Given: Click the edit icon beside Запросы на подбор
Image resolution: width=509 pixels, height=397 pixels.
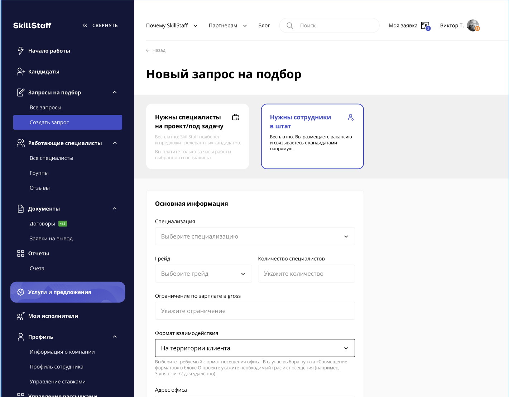Looking at the screenshot, I should pos(21,92).
